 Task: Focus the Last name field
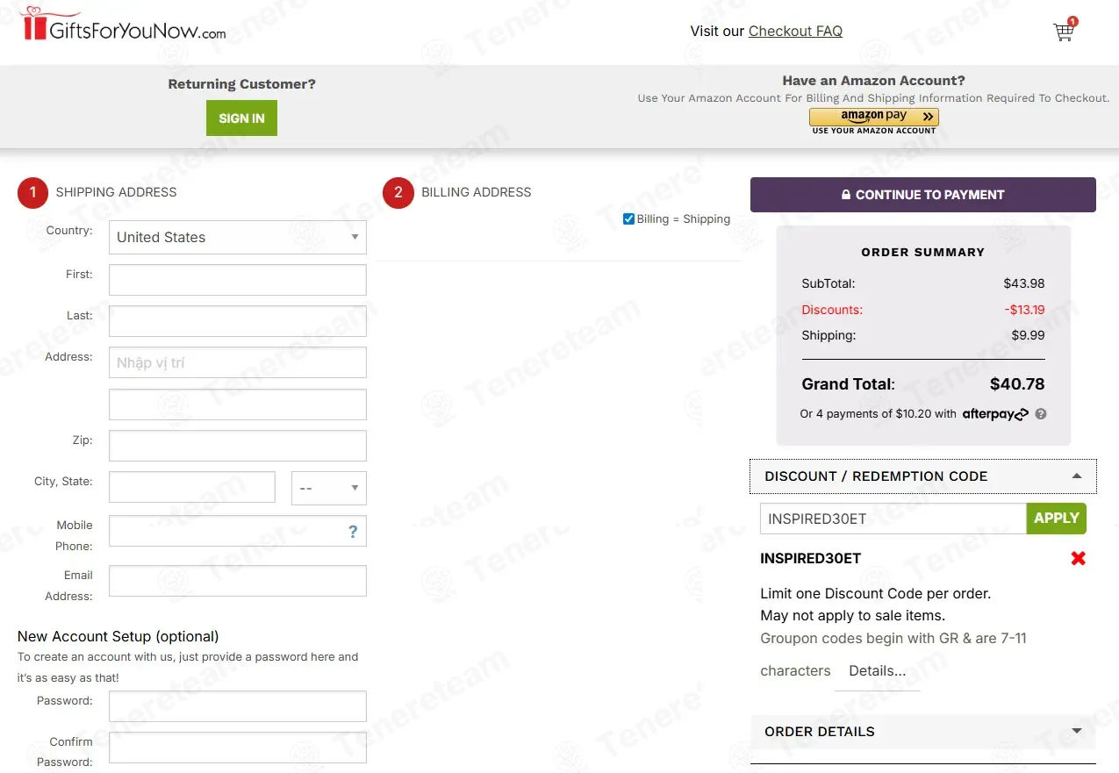pyautogui.click(x=238, y=321)
